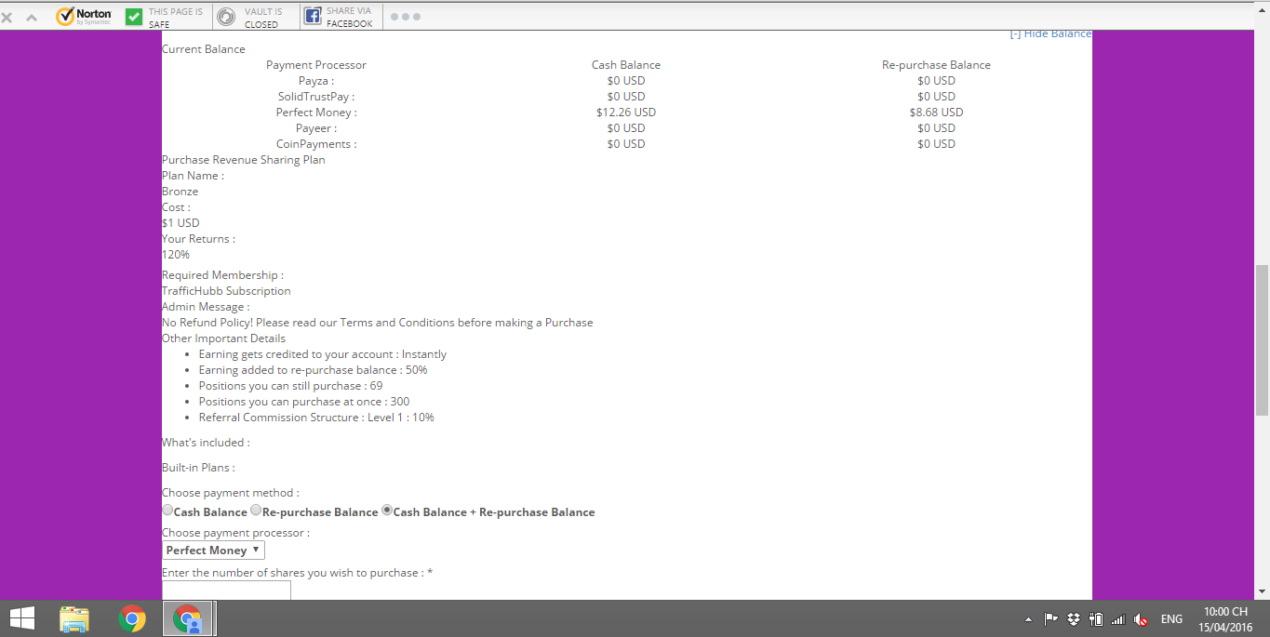Image resolution: width=1270 pixels, height=637 pixels.
Task: Click 'Purchase Revenue Sharing Plan' heading
Action: [244, 160]
